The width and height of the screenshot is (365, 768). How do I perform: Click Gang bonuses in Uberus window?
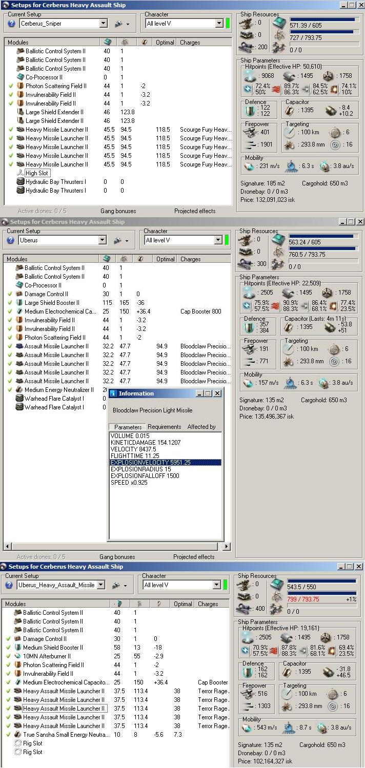point(117,557)
